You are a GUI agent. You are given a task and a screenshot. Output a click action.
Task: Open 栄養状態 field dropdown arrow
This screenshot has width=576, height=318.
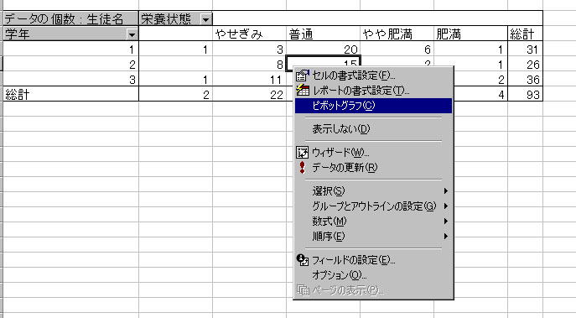[x=206, y=19]
